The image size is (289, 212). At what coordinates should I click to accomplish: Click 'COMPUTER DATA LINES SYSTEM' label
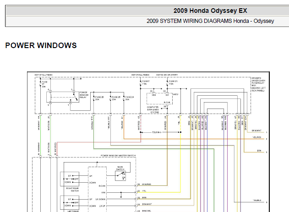[153, 109]
